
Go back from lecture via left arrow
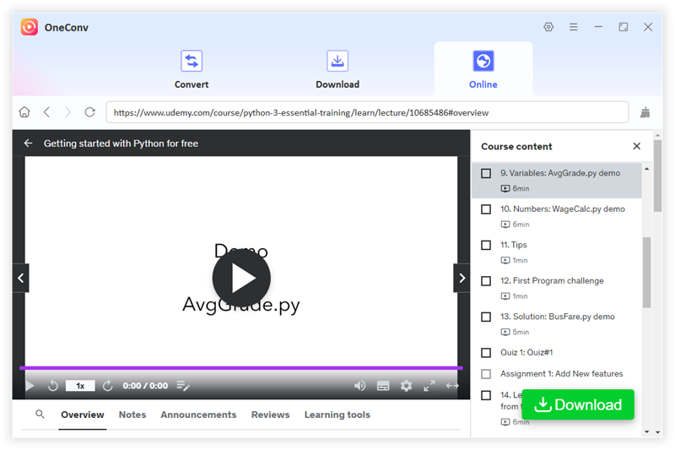point(29,143)
